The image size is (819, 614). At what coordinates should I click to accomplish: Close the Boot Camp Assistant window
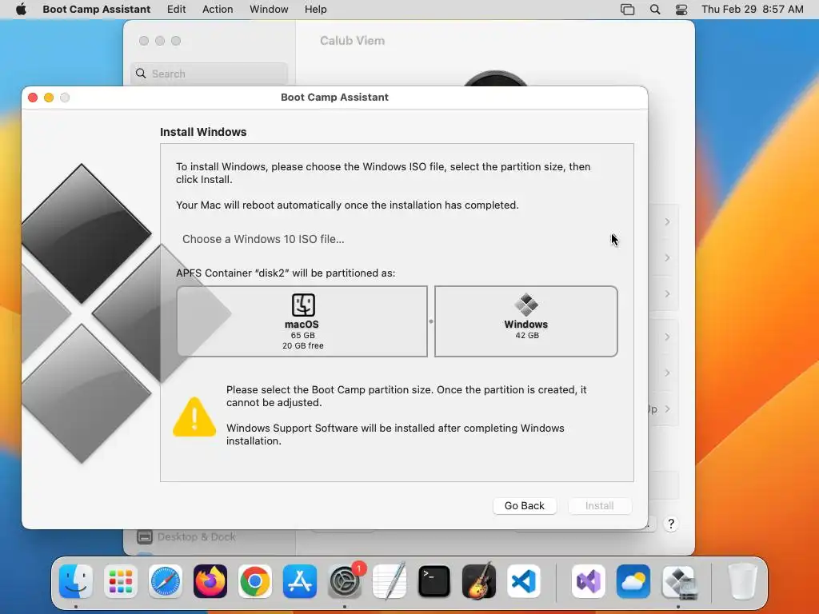click(x=32, y=98)
